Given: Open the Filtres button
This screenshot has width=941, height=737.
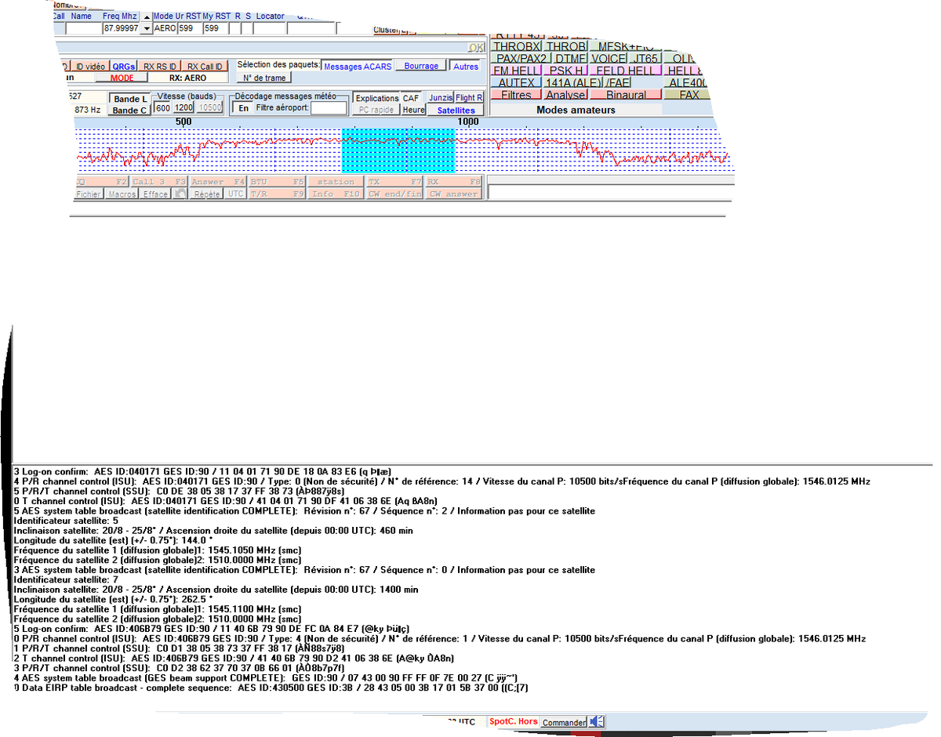Looking at the screenshot, I should 517,95.
